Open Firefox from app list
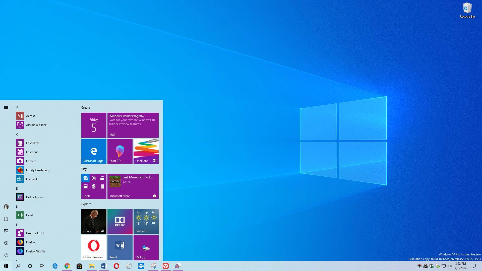The image size is (482, 271). tap(30, 242)
